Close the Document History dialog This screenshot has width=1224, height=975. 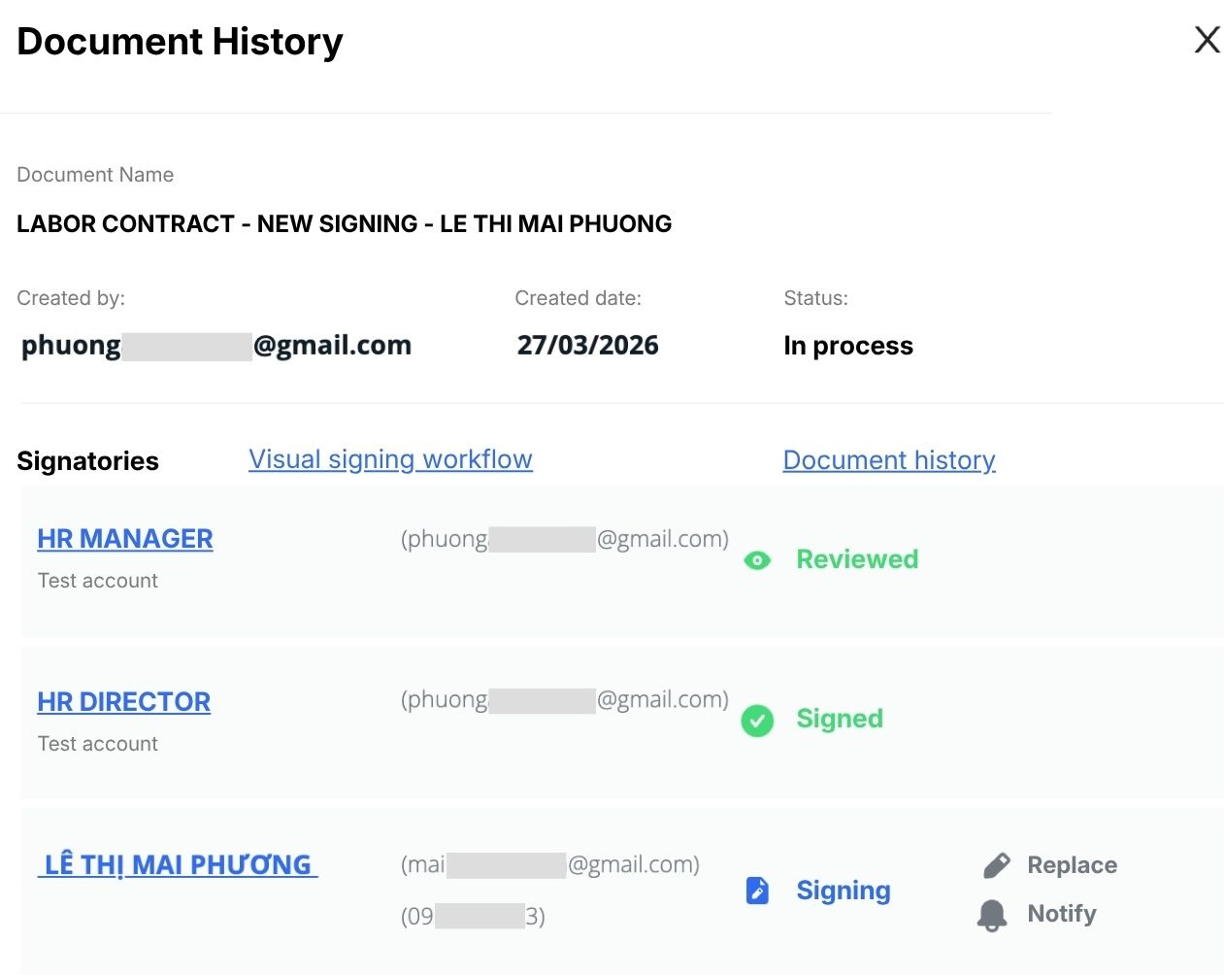(1207, 40)
